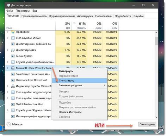Click the Журнал событий service icon
The width and height of the screenshot is (167, 137).
(x=13, y=110)
